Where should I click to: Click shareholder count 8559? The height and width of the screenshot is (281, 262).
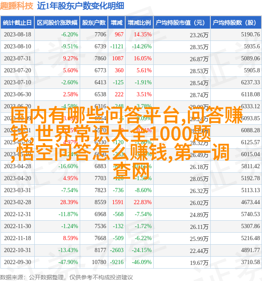[x=100, y=202]
